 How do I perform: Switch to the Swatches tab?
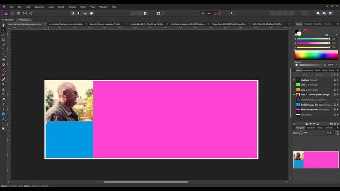[x=318, y=24]
